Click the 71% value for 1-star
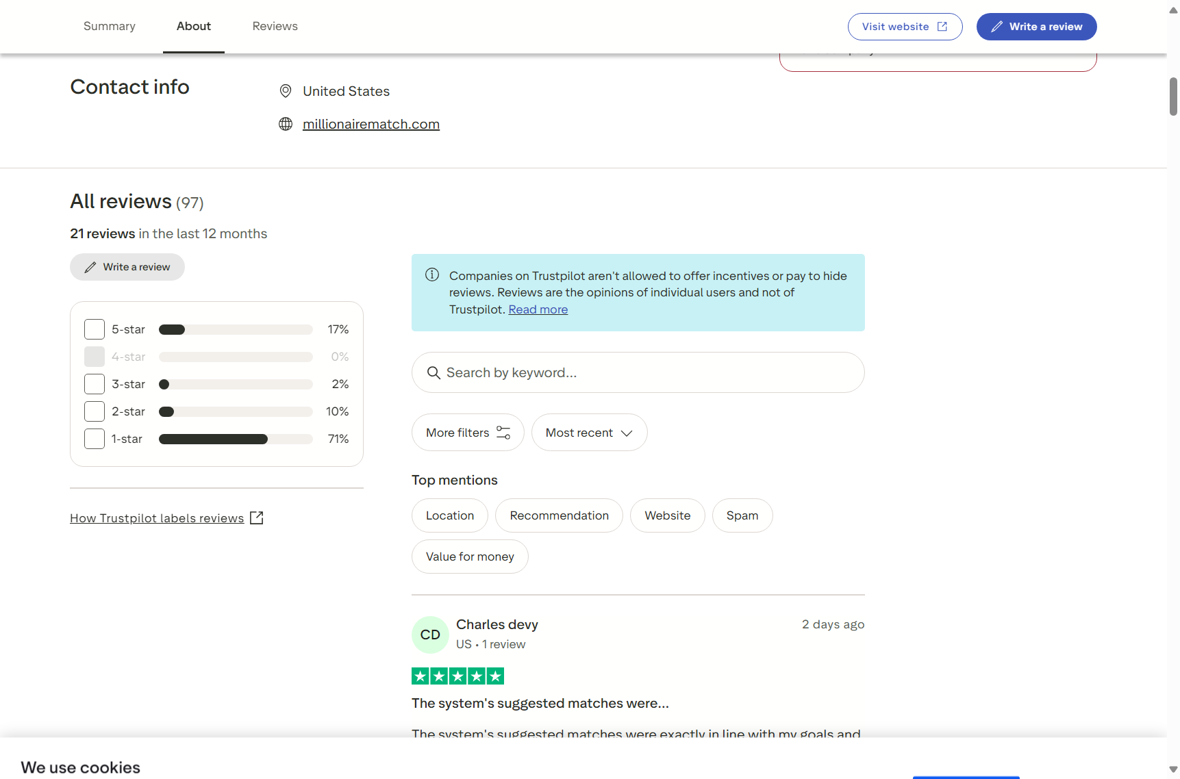The height and width of the screenshot is (779, 1180). 338,439
